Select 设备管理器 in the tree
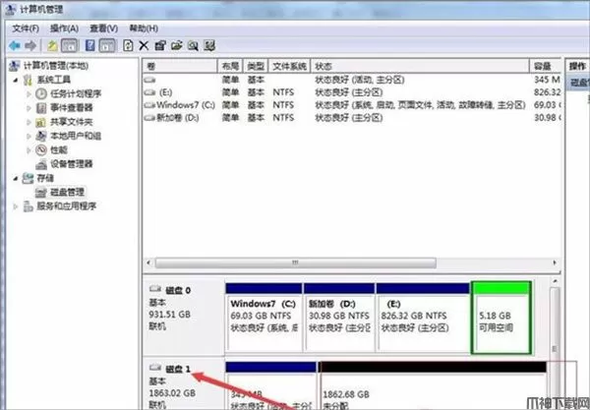This screenshot has height=410, width=590. [x=72, y=164]
